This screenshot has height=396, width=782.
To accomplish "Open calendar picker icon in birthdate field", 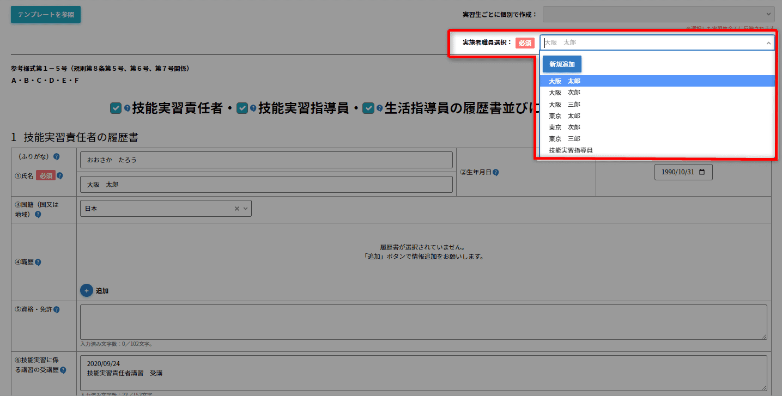I will [701, 172].
